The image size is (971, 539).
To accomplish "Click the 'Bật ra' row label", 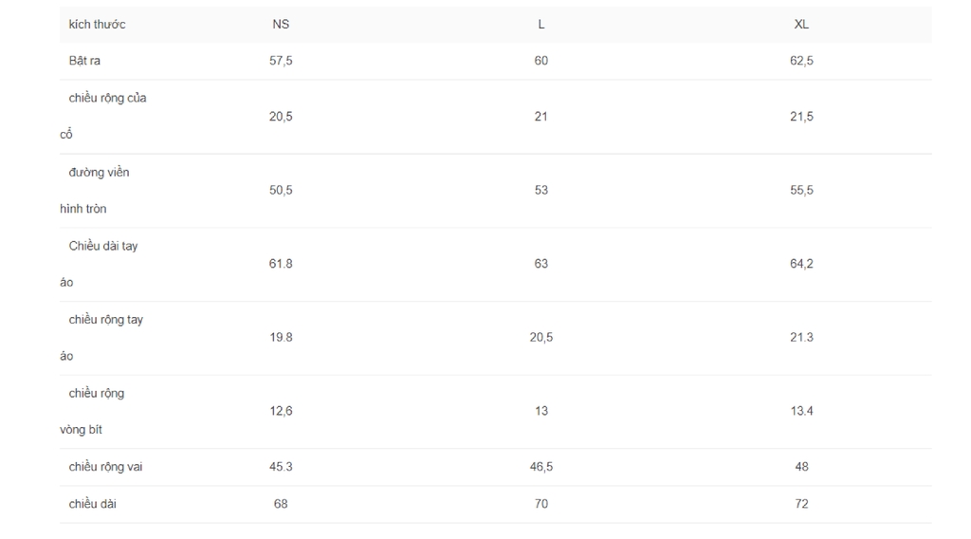I will tap(84, 61).
